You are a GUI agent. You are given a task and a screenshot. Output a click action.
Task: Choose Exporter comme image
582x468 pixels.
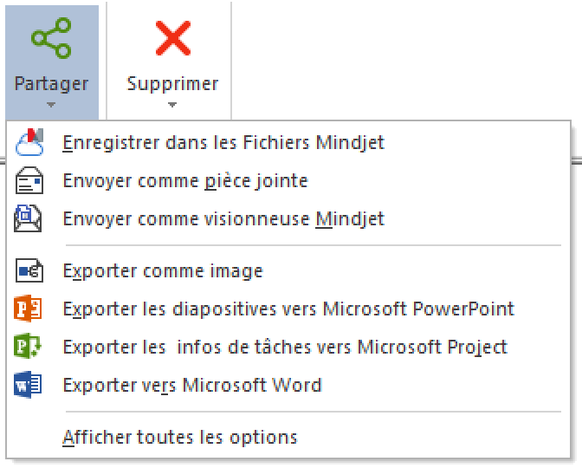click(x=163, y=271)
